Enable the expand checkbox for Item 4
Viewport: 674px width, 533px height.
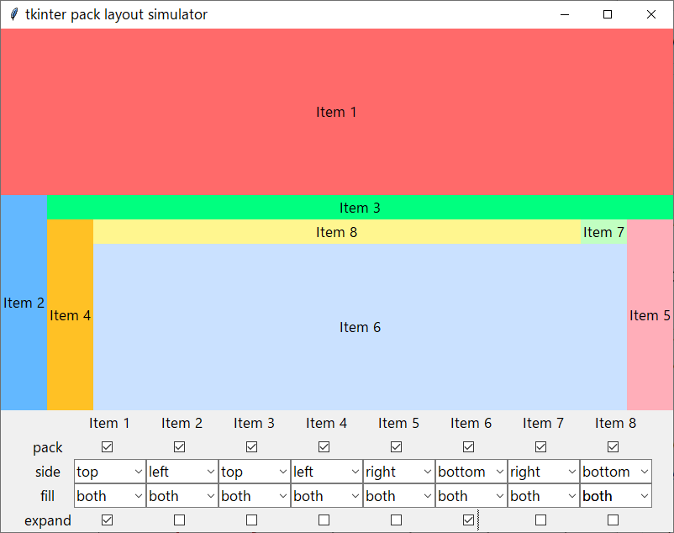pos(324,520)
